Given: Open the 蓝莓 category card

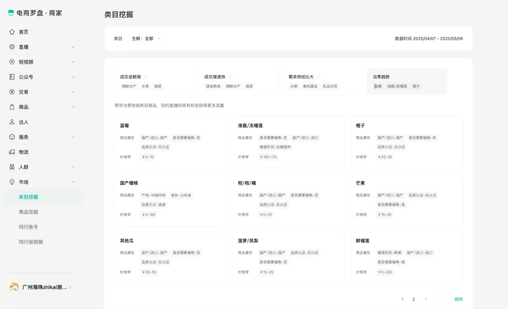Looking at the screenshot, I should point(170,142).
